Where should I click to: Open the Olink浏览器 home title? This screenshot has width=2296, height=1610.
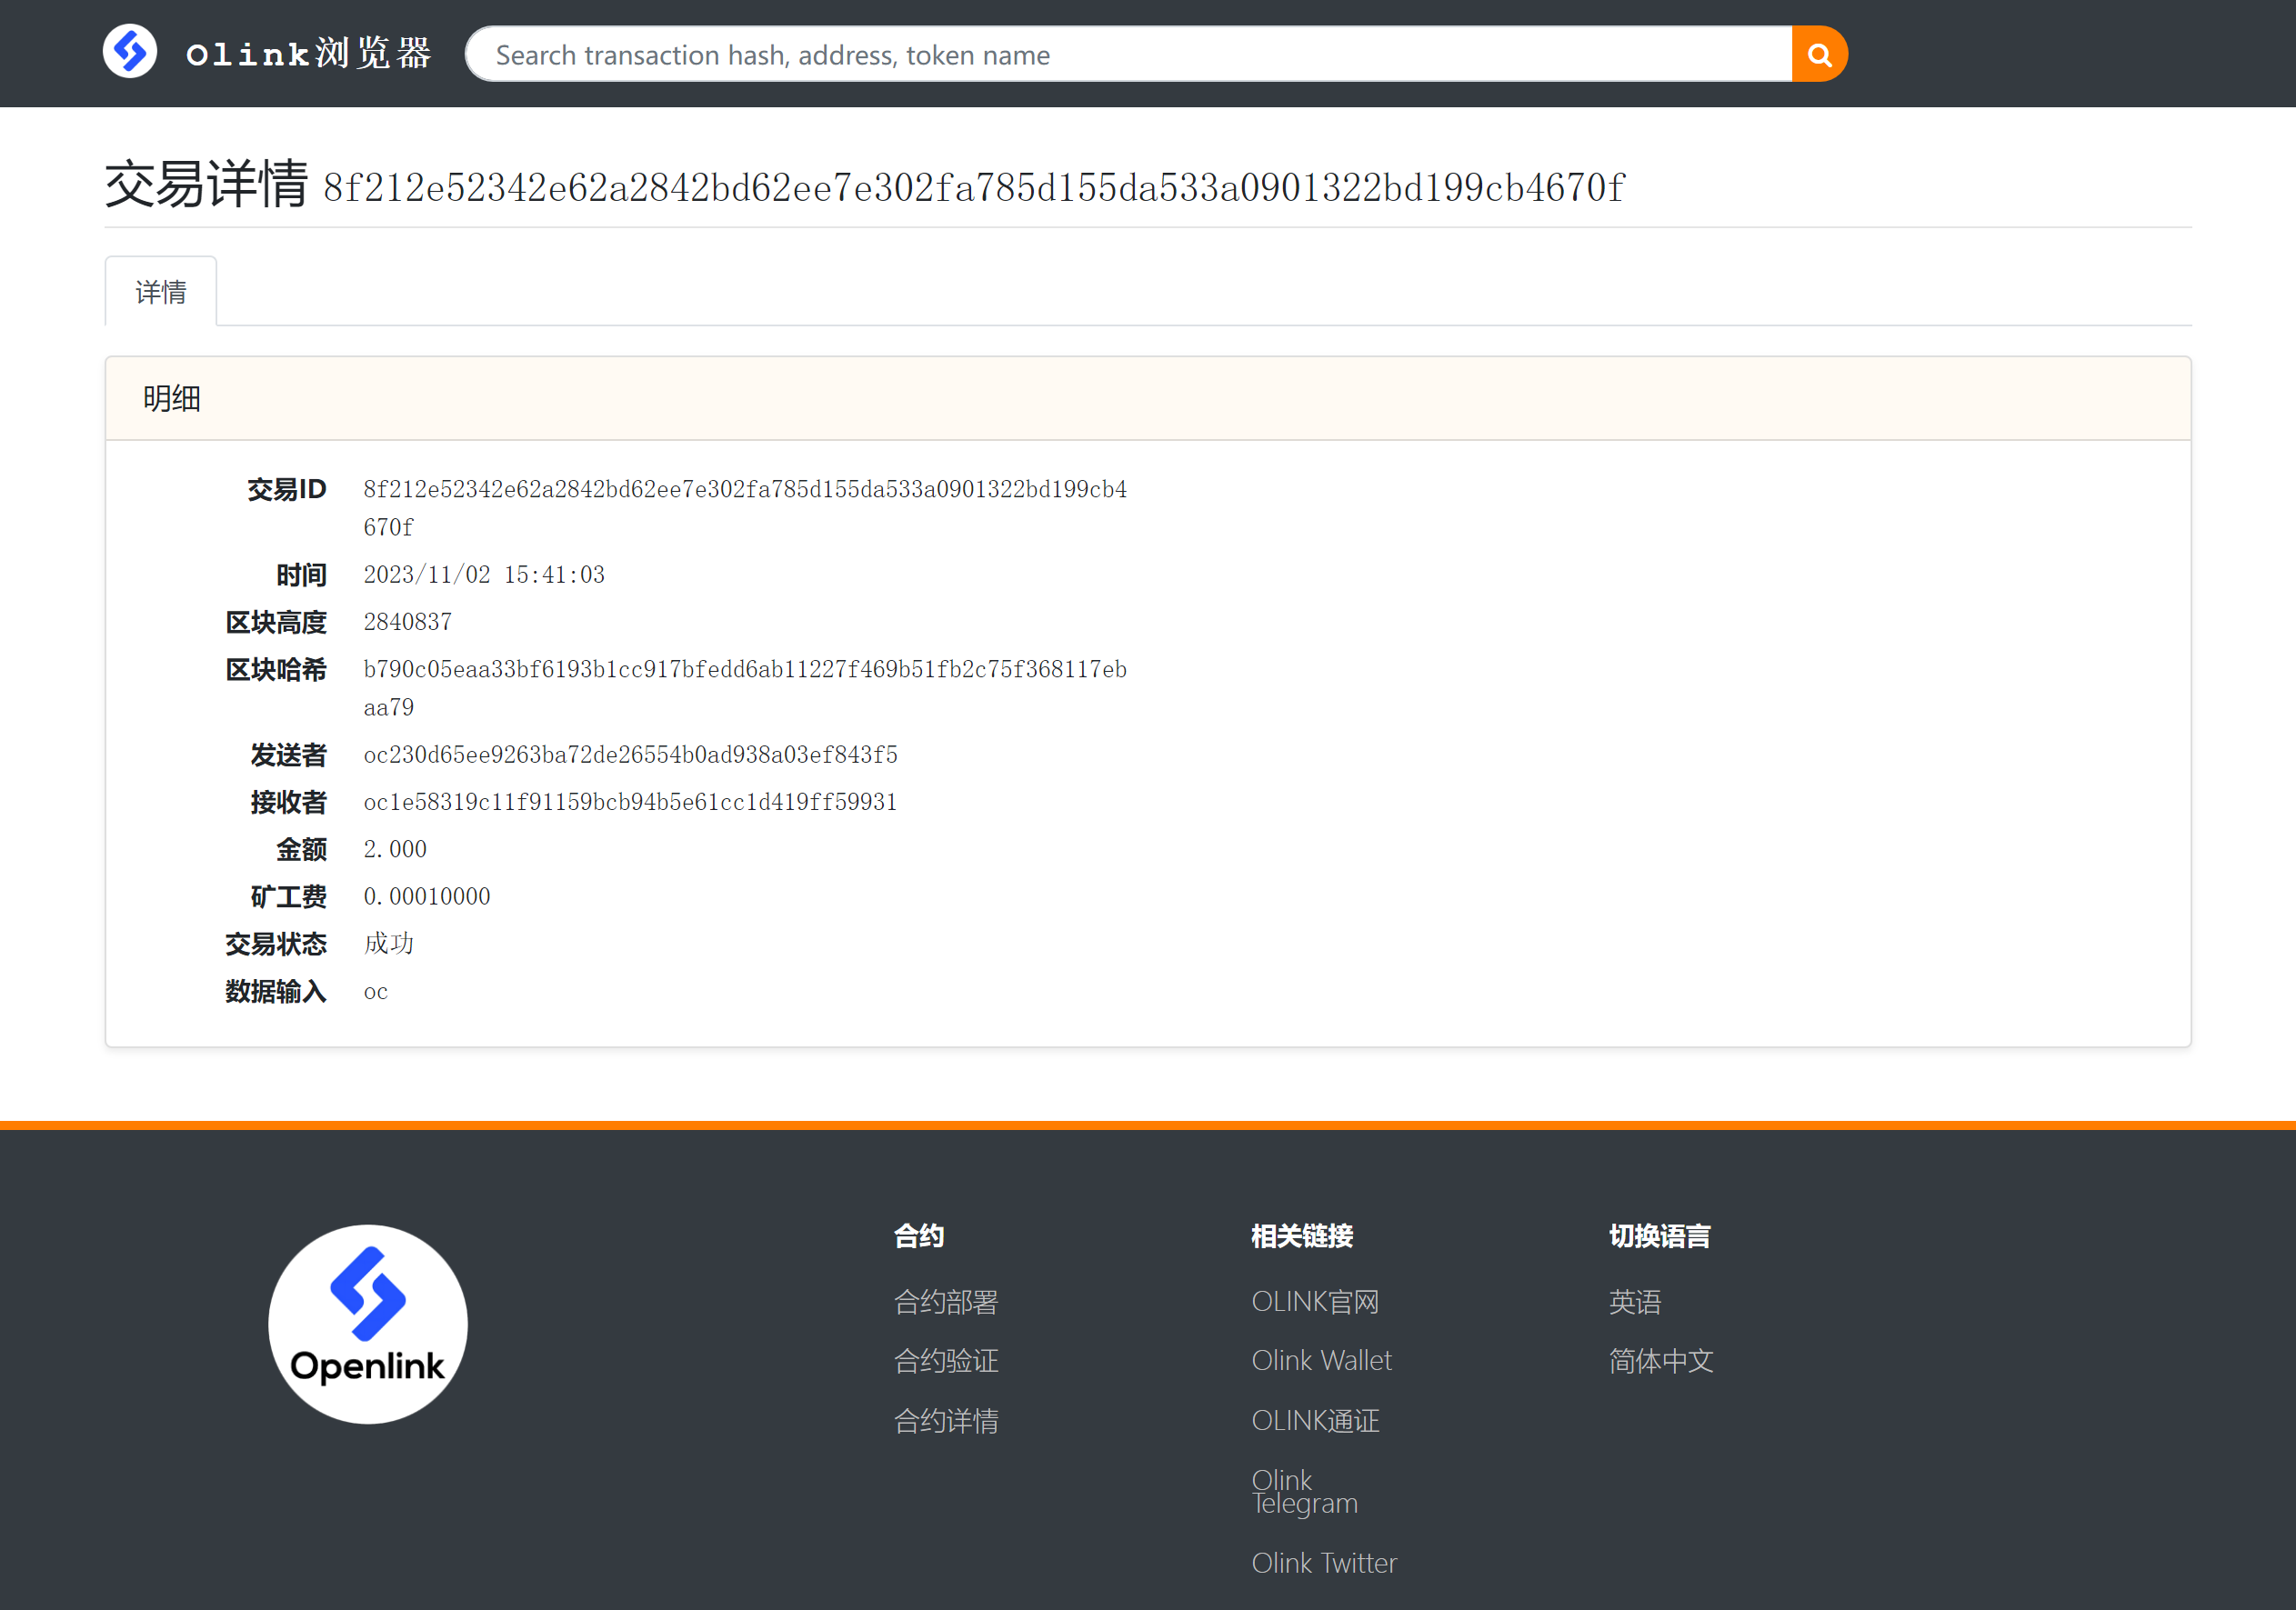308,54
